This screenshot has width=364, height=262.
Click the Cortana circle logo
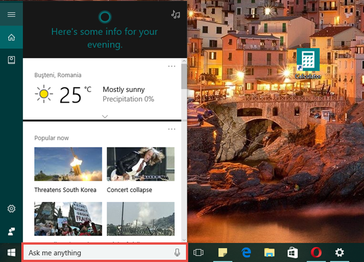coord(105,17)
